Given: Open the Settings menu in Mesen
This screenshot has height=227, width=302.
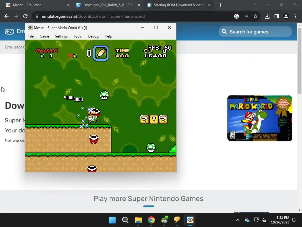Looking at the screenshot, I should (x=61, y=36).
